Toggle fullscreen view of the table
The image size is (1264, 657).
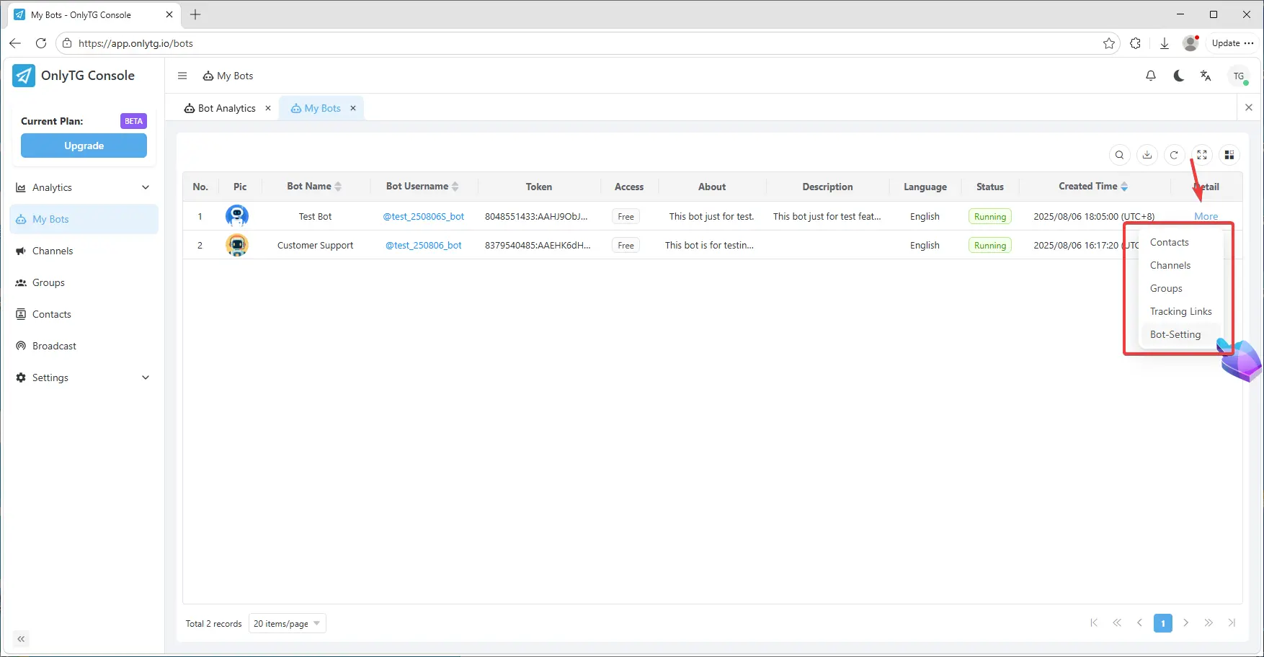(x=1201, y=155)
